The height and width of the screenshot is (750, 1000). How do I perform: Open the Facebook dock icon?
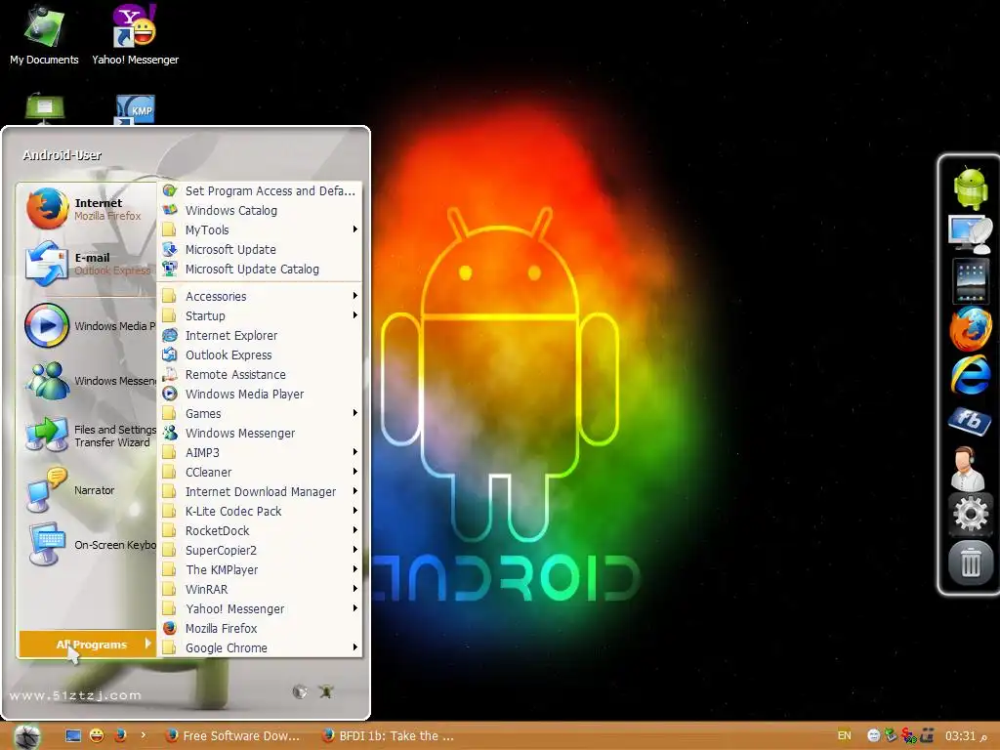[x=970, y=421]
